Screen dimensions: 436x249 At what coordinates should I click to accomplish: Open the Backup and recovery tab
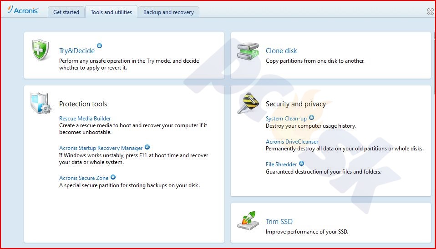pyautogui.click(x=168, y=12)
